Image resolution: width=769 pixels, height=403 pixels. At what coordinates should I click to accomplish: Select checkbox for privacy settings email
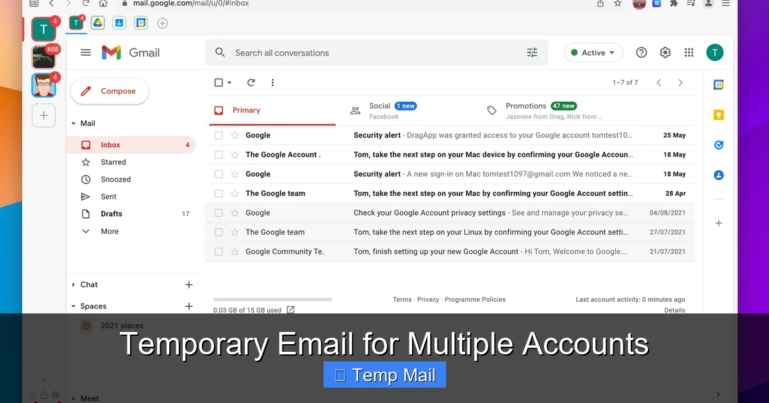pyautogui.click(x=219, y=212)
